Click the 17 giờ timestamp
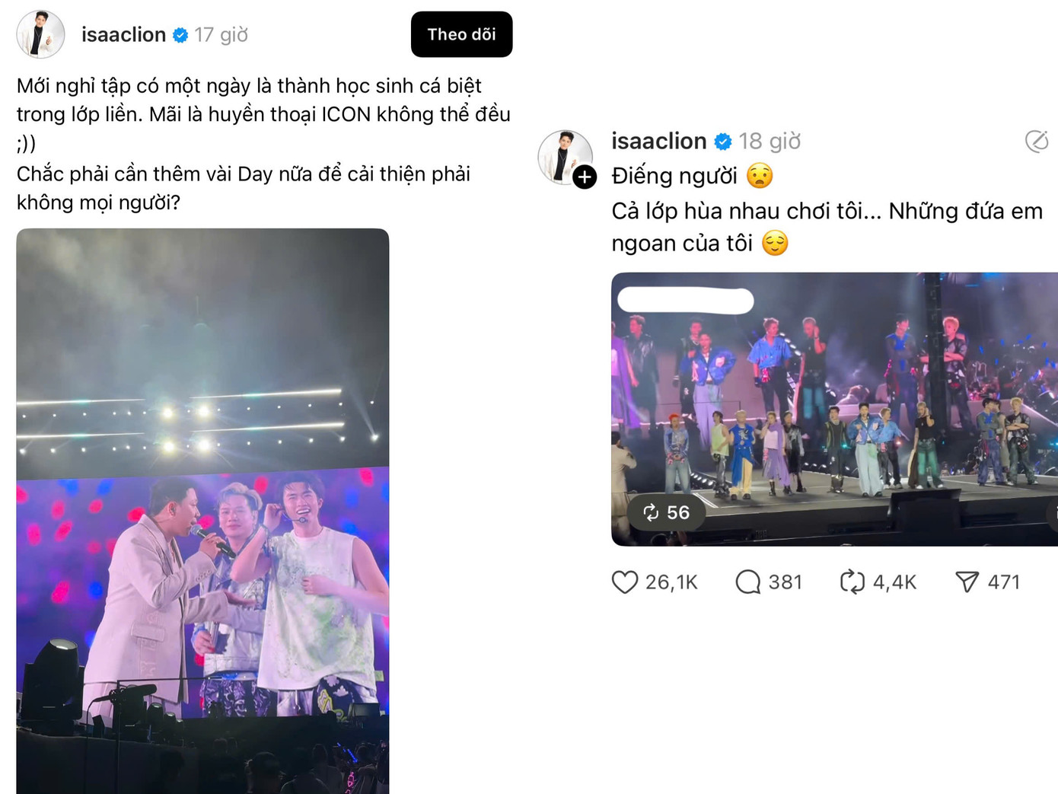Viewport: 1058px width, 794px height. pos(221,35)
